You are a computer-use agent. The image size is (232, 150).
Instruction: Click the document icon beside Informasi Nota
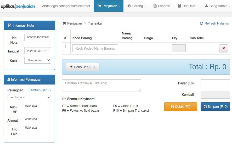[x=10, y=25]
